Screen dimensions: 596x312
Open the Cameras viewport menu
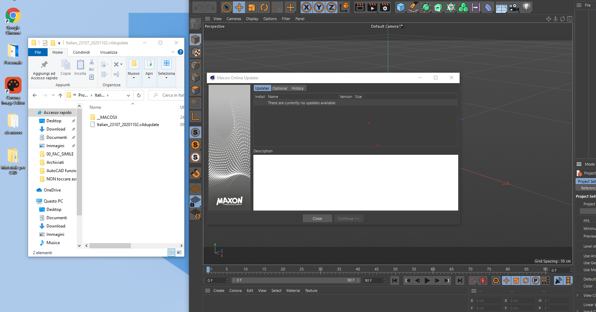pos(234,19)
